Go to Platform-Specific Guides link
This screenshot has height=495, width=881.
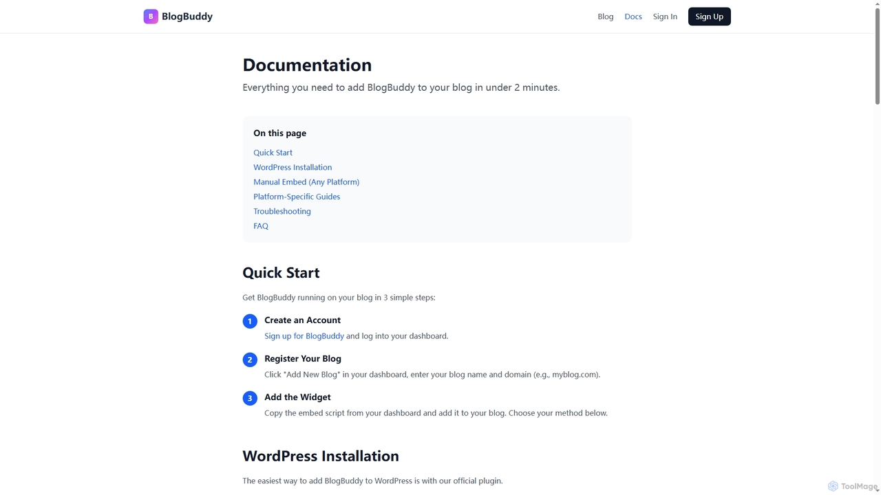pyautogui.click(x=297, y=197)
